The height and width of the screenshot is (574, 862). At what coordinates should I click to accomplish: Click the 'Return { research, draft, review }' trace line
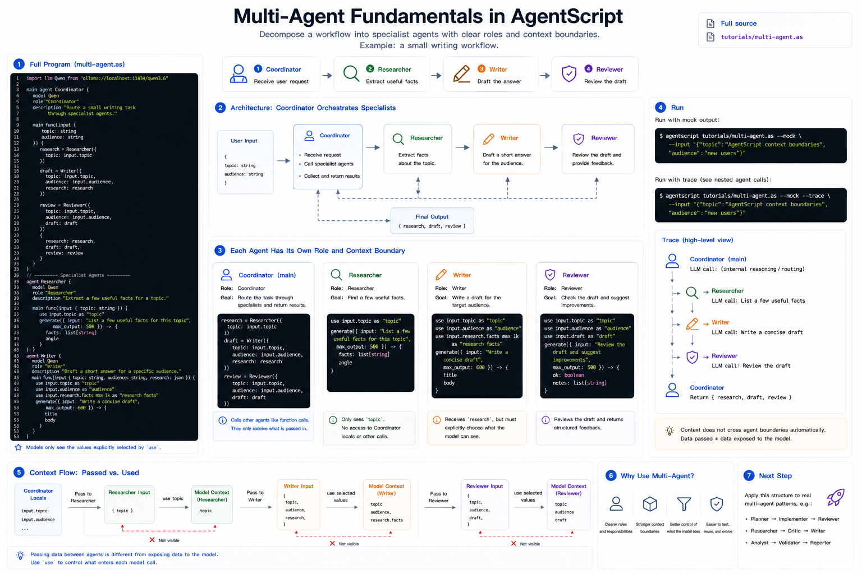pyautogui.click(x=741, y=397)
